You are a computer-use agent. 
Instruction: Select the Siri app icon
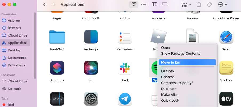[91, 68]
